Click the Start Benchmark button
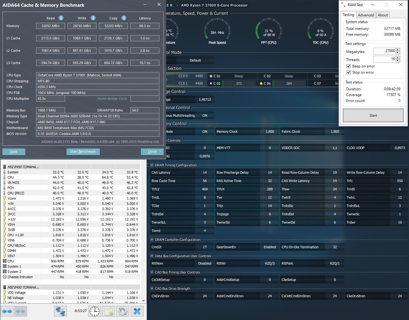 click(x=83, y=152)
